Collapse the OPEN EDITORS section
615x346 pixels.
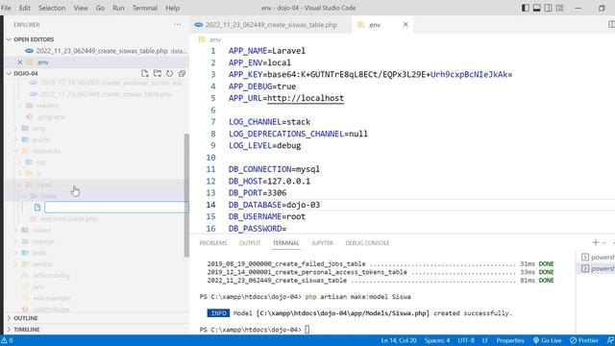pos(9,39)
